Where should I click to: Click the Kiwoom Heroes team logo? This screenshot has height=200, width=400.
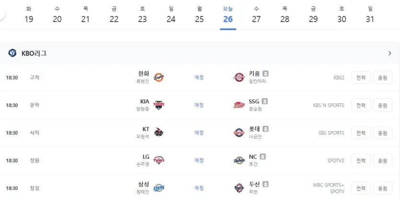click(x=239, y=78)
